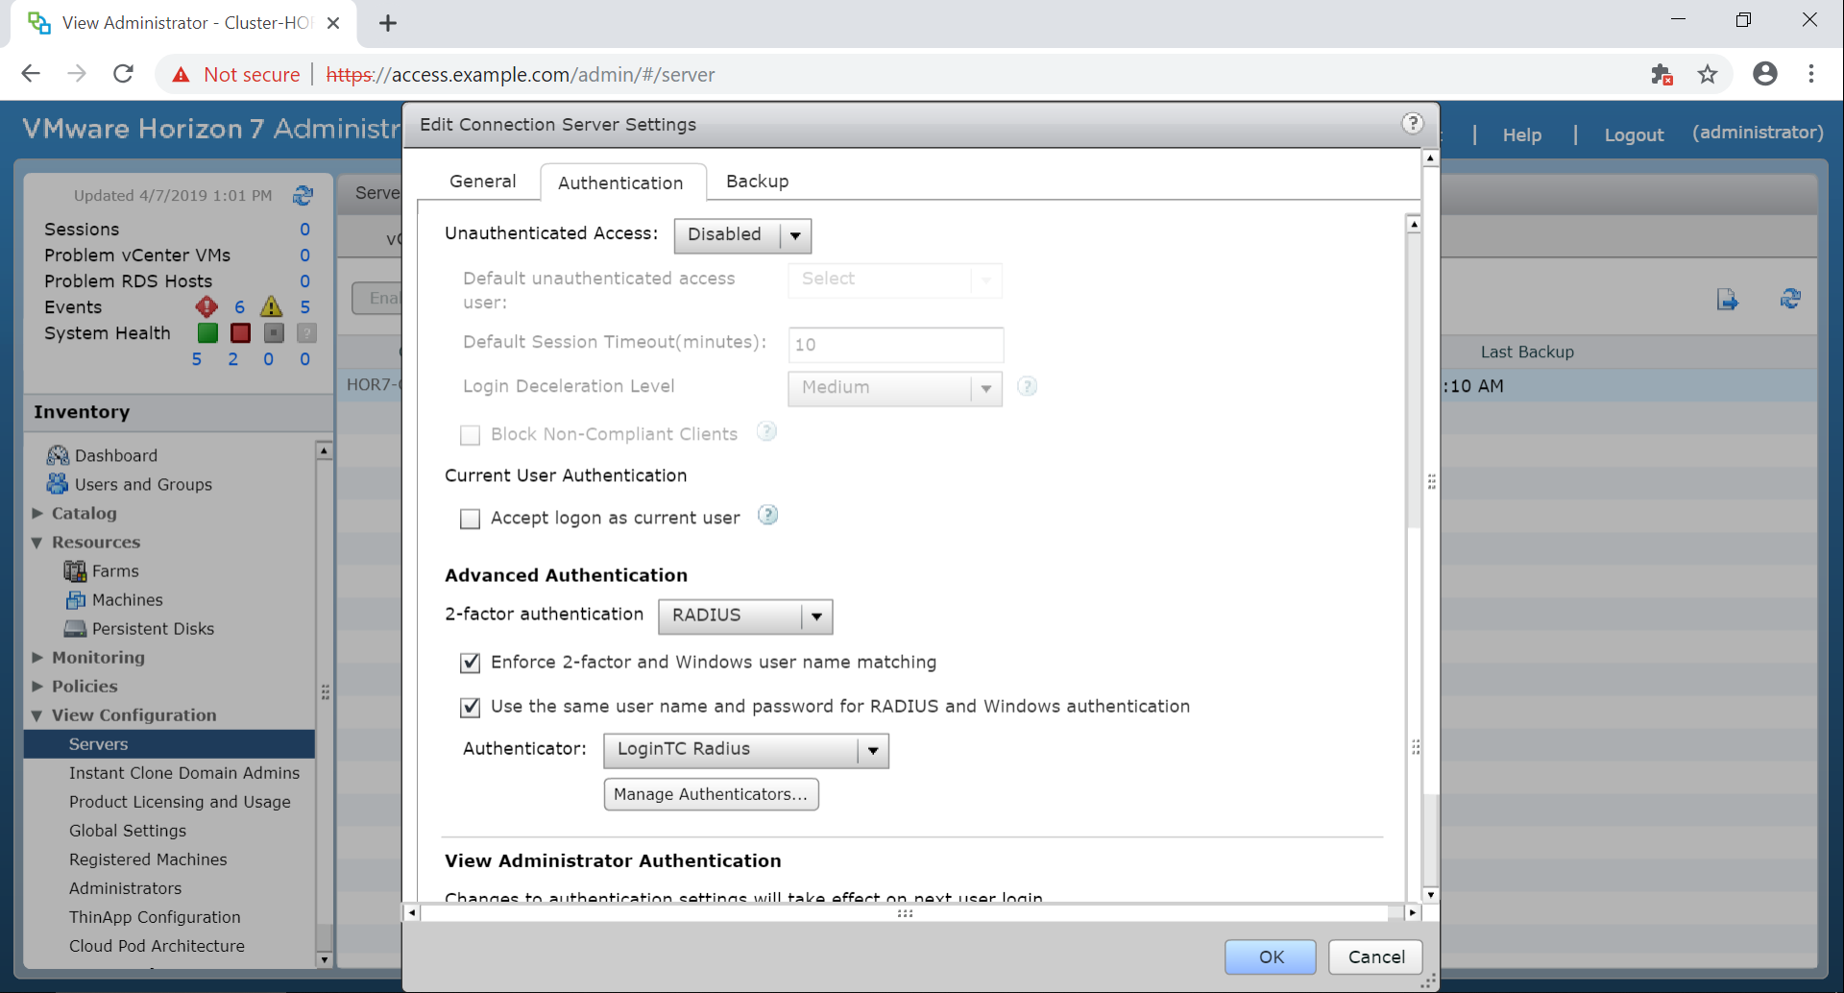Switch to the Backup tab
This screenshot has width=1844, height=993.
pos(757,181)
